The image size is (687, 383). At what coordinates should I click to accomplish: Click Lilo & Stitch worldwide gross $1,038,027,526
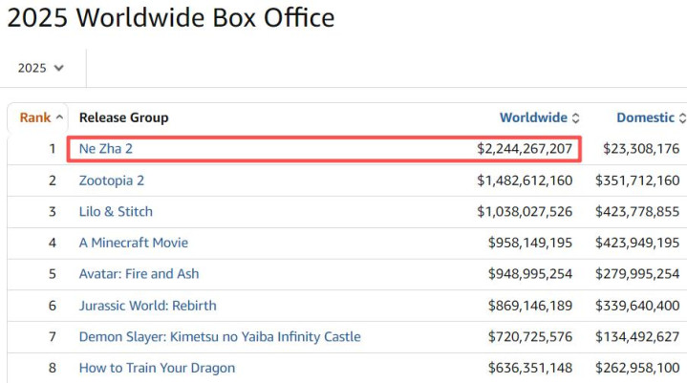click(525, 211)
